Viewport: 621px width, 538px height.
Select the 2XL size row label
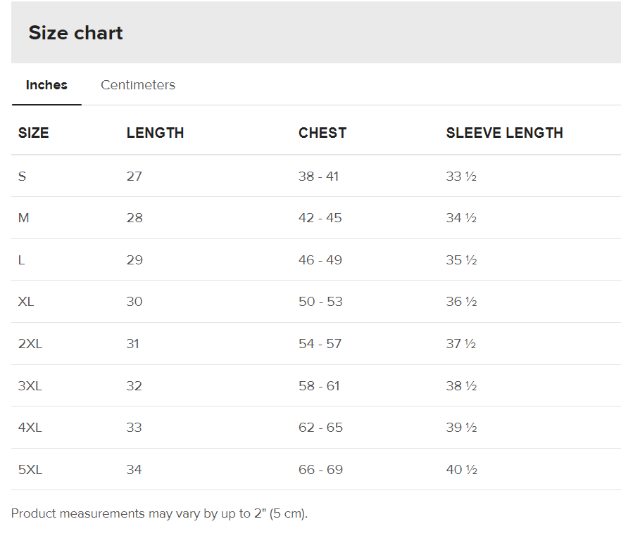[30, 344]
